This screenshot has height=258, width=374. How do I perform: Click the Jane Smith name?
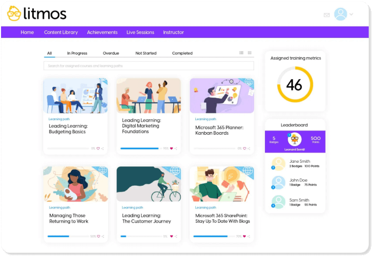click(x=300, y=161)
